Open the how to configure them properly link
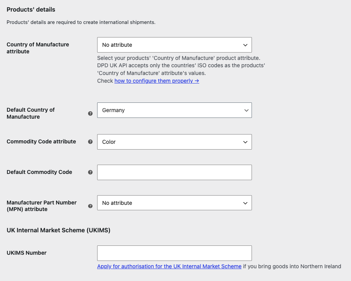The image size is (351, 281). tap(157, 81)
